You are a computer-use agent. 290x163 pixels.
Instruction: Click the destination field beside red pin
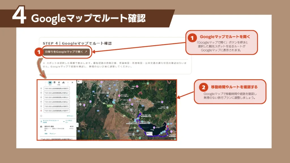pyautogui.click(x=57, y=111)
